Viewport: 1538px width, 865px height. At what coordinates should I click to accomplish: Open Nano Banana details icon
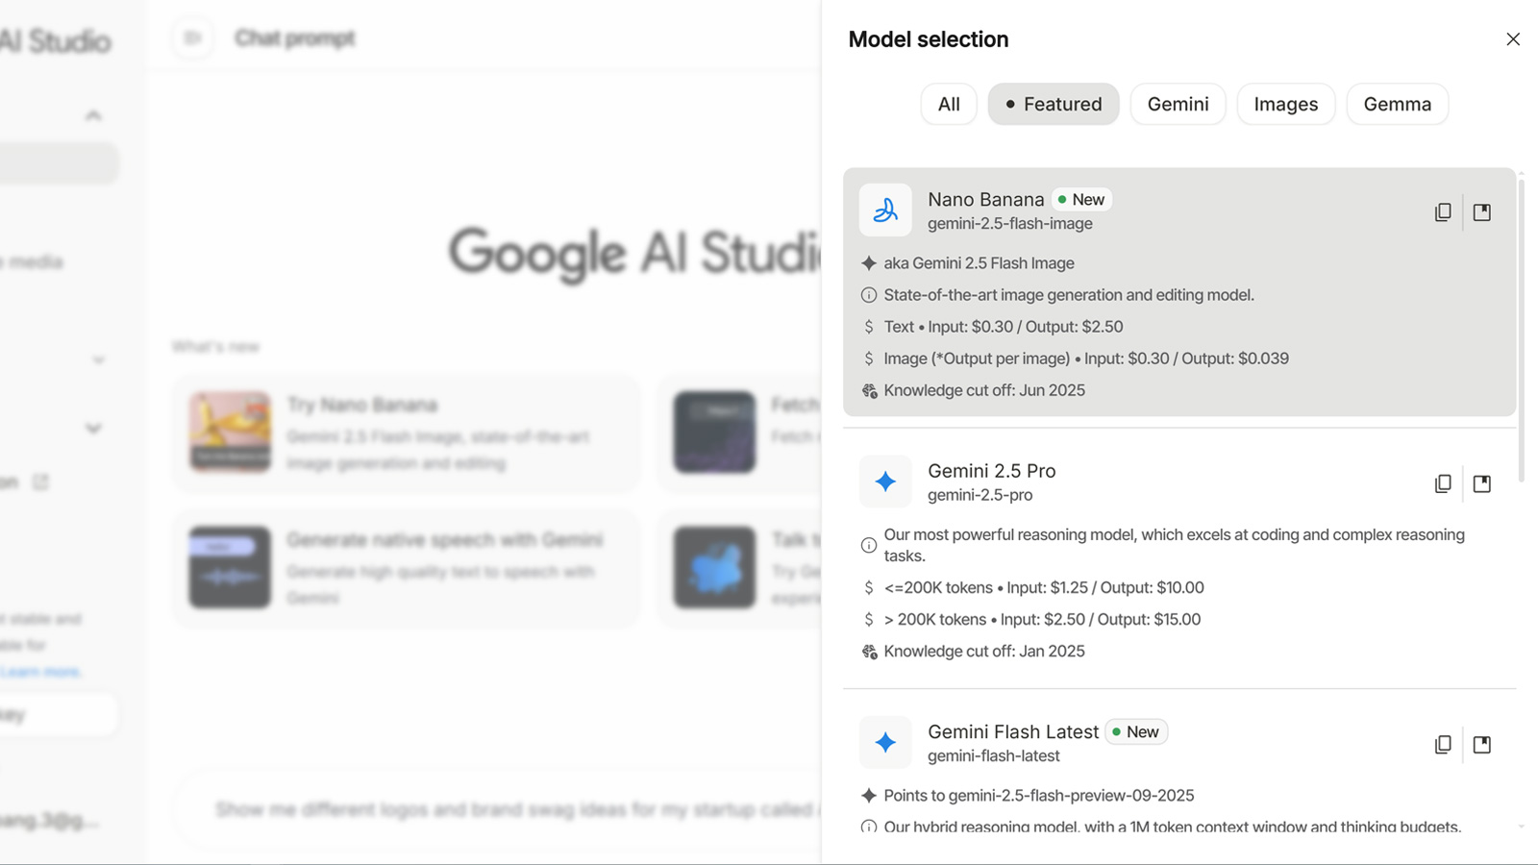(x=1482, y=212)
